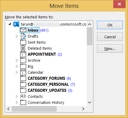Viewport: 128px width, 118px height.
Task: Expand the Drafts folder
Action: tap(17, 36)
